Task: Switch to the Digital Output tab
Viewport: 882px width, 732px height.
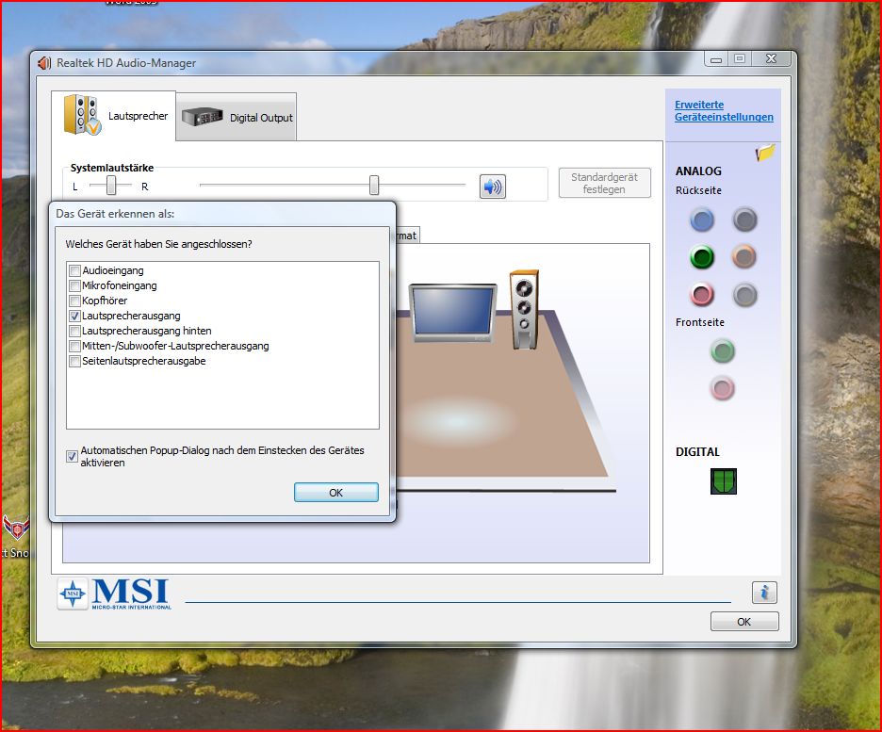Action: 237,117
